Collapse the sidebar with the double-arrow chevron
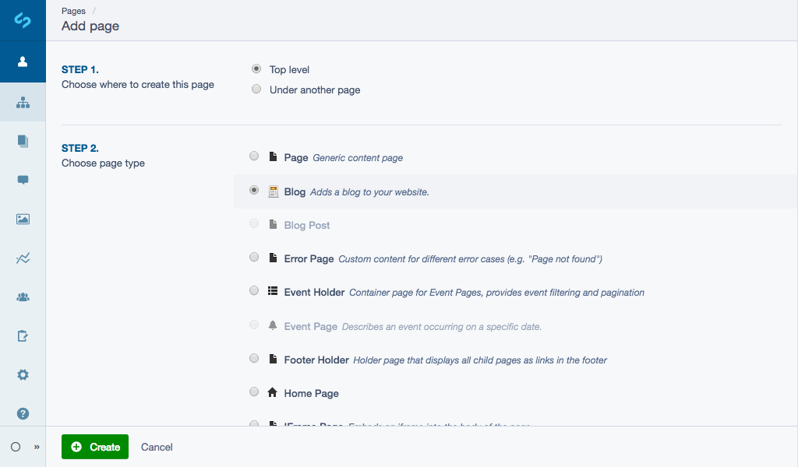The image size is (798, 467). pos(36,447)
